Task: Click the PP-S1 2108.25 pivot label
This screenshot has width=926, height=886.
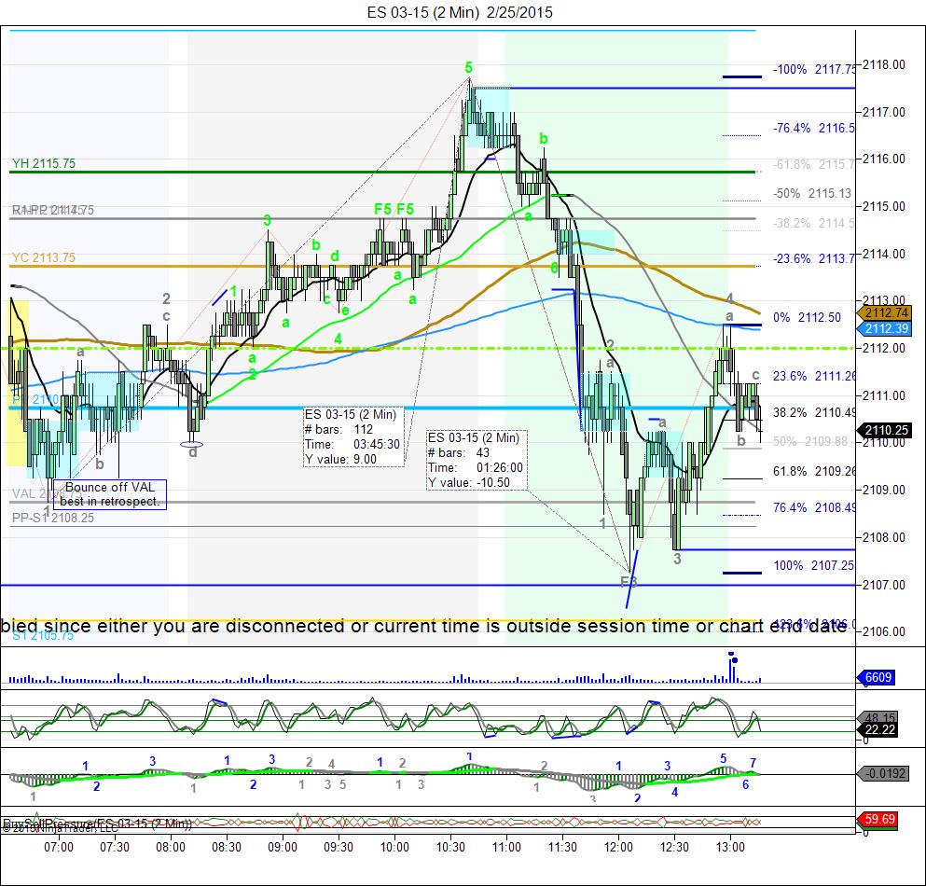Action: point(52,518)
